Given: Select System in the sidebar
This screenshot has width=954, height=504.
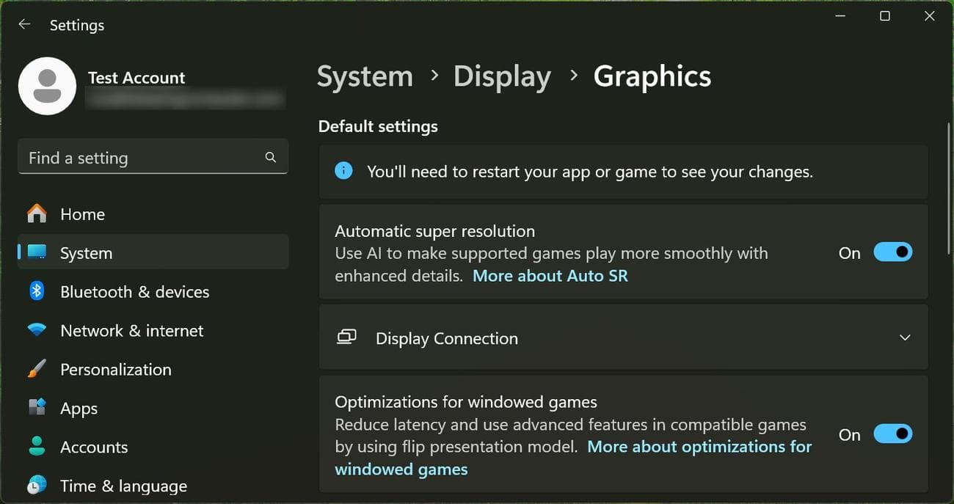Looking at the screenshot, I should pos(86,253).
